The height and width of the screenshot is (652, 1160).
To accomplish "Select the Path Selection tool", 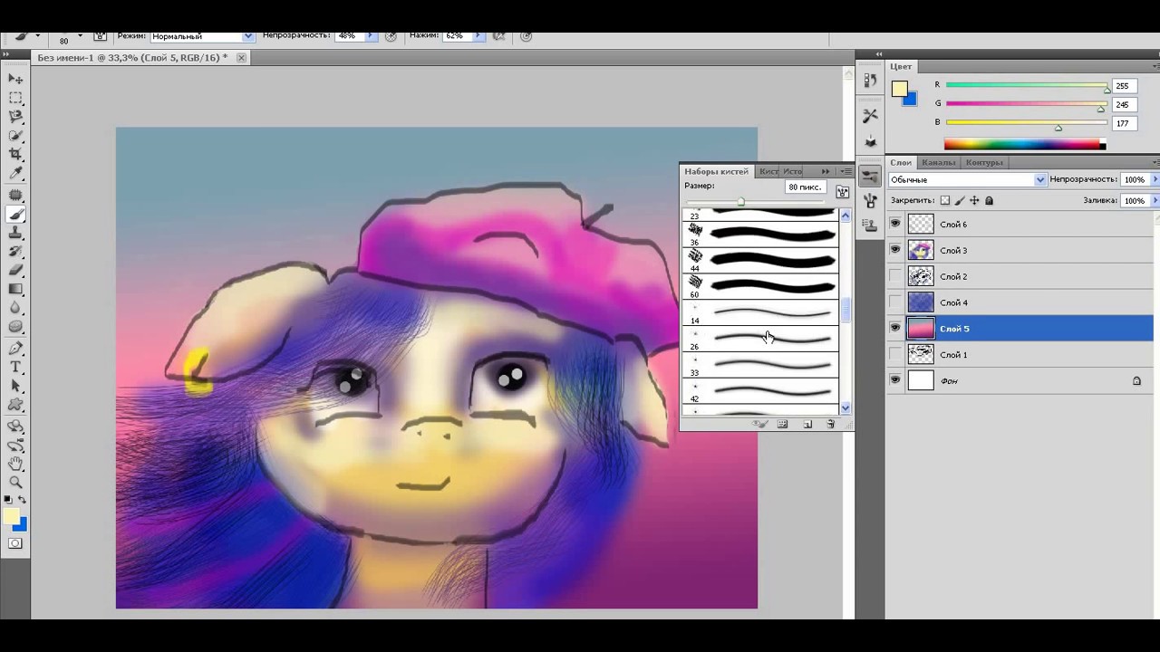I will tap(15, 387).
